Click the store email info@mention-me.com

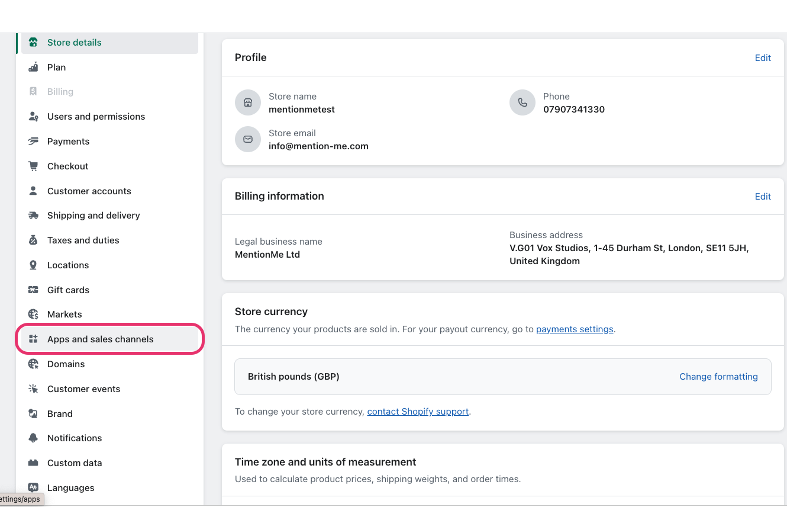coord(318,146)
